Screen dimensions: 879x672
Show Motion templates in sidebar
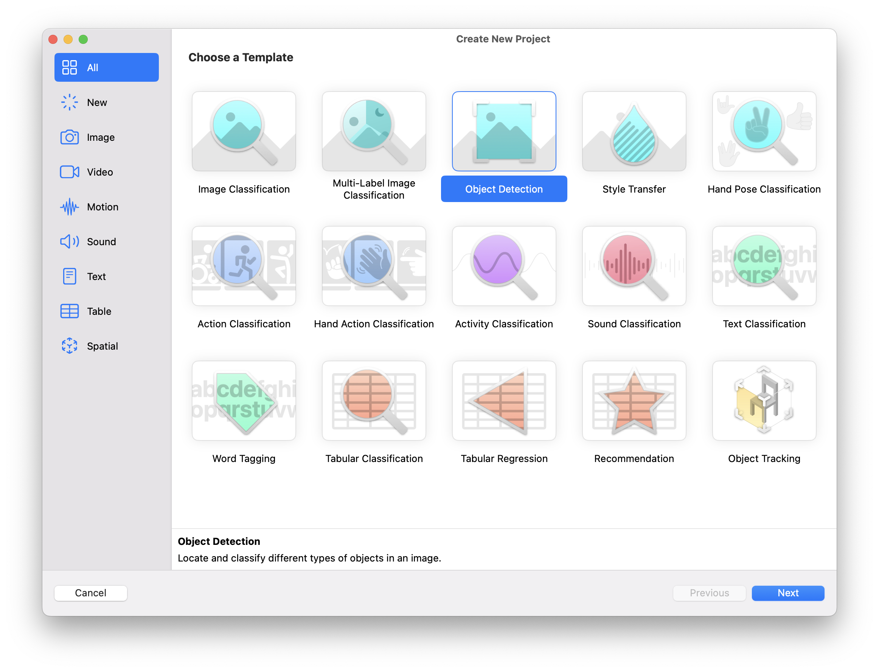click(103, 207)
